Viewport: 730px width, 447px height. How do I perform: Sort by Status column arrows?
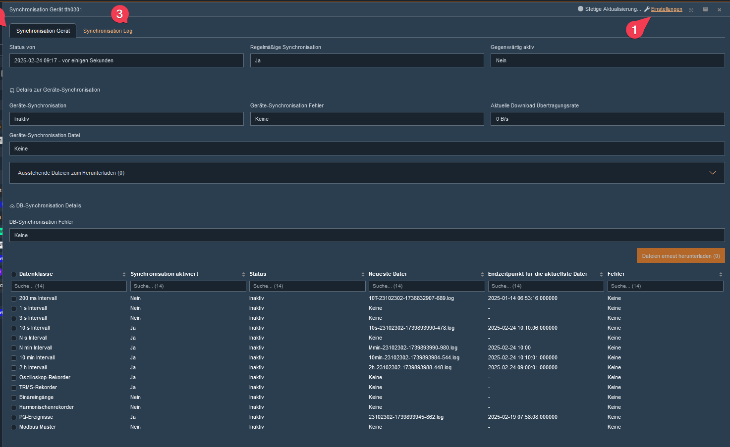(x=363, y=274)
